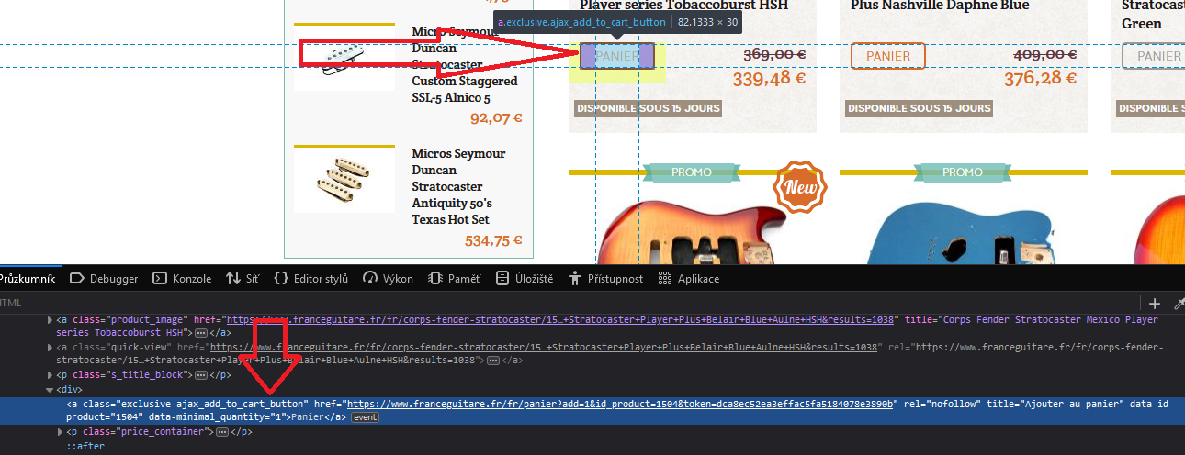Click Panier button priced 376,28 €

tap(888, 56)
